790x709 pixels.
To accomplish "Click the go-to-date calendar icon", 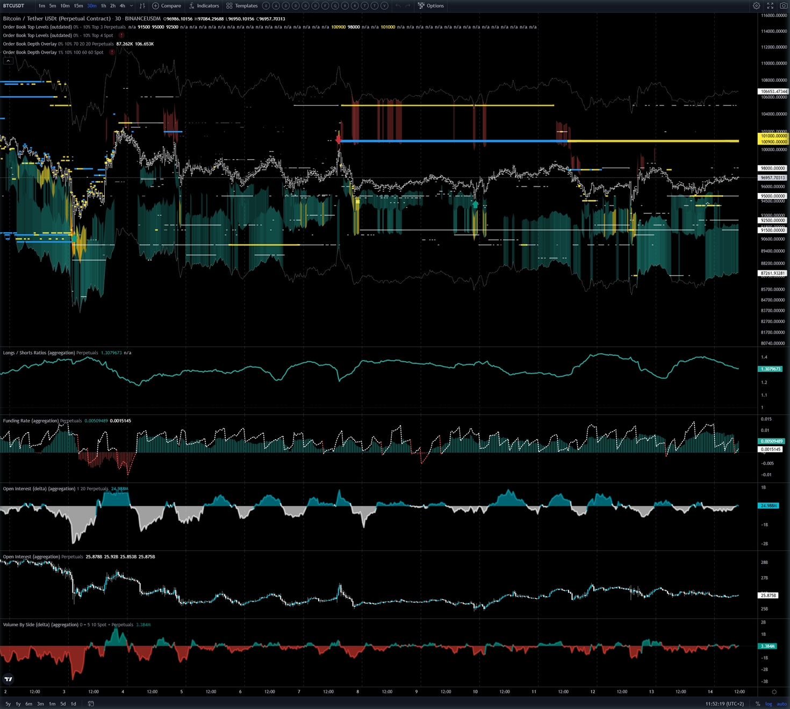I will (x=91, y=704).
